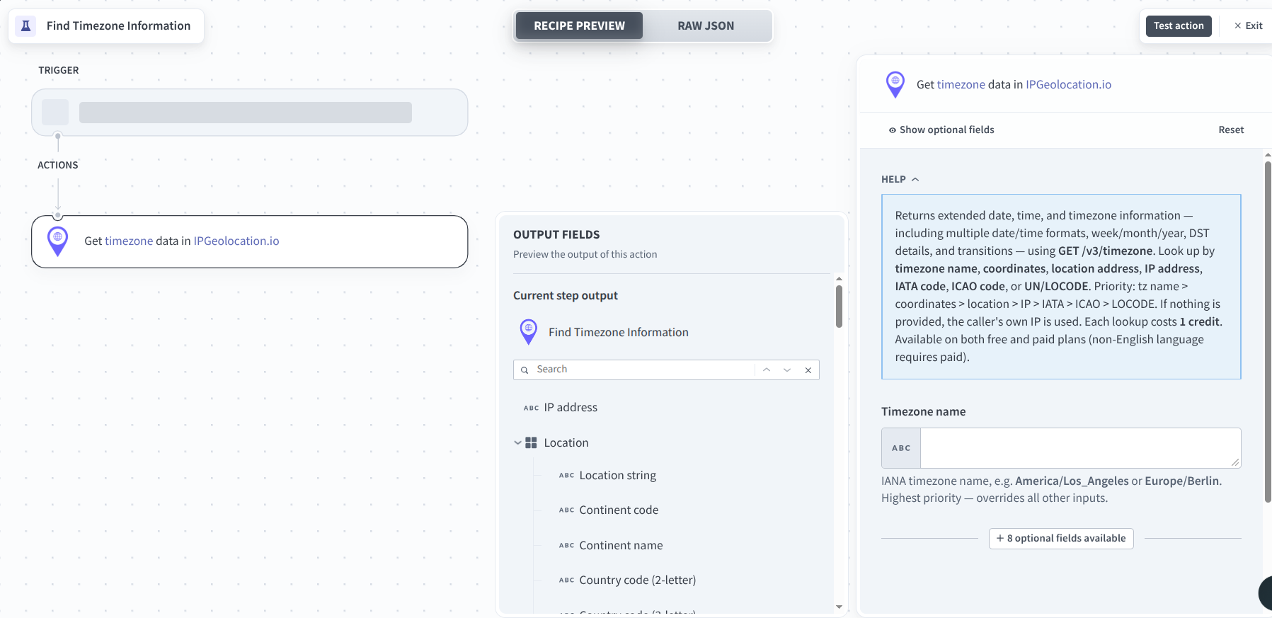Reset the action input fields
This screenshot has width=1272, height=618.
pos(1231,130)
